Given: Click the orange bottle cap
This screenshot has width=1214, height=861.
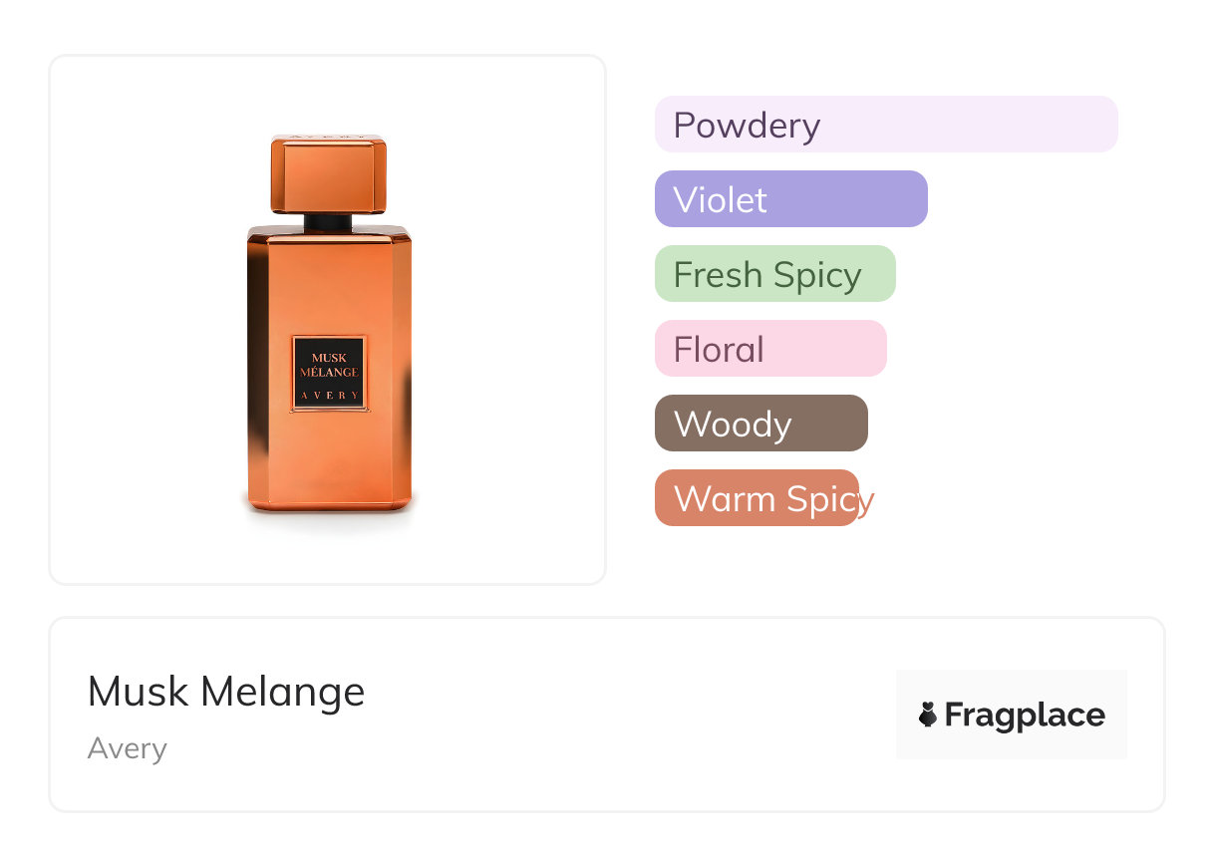Looking at the screenshot, I should coord(328,173).
